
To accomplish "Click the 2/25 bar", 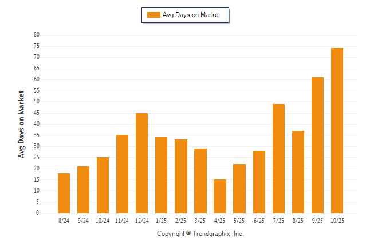I will (180, 177).
